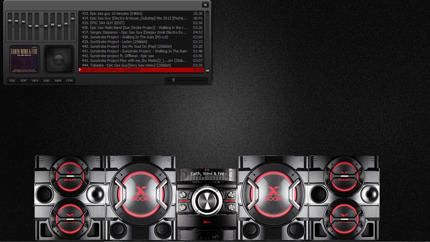Click the speaker cone panel beside the album art

pos(59,59)
